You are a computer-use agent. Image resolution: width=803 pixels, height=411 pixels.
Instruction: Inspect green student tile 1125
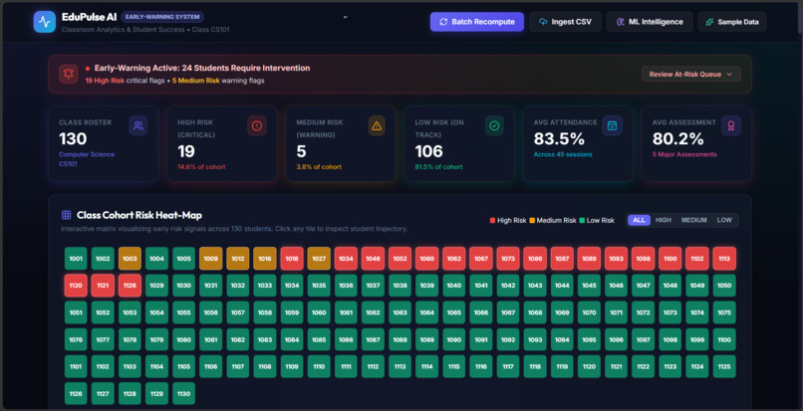pos(724,366)
